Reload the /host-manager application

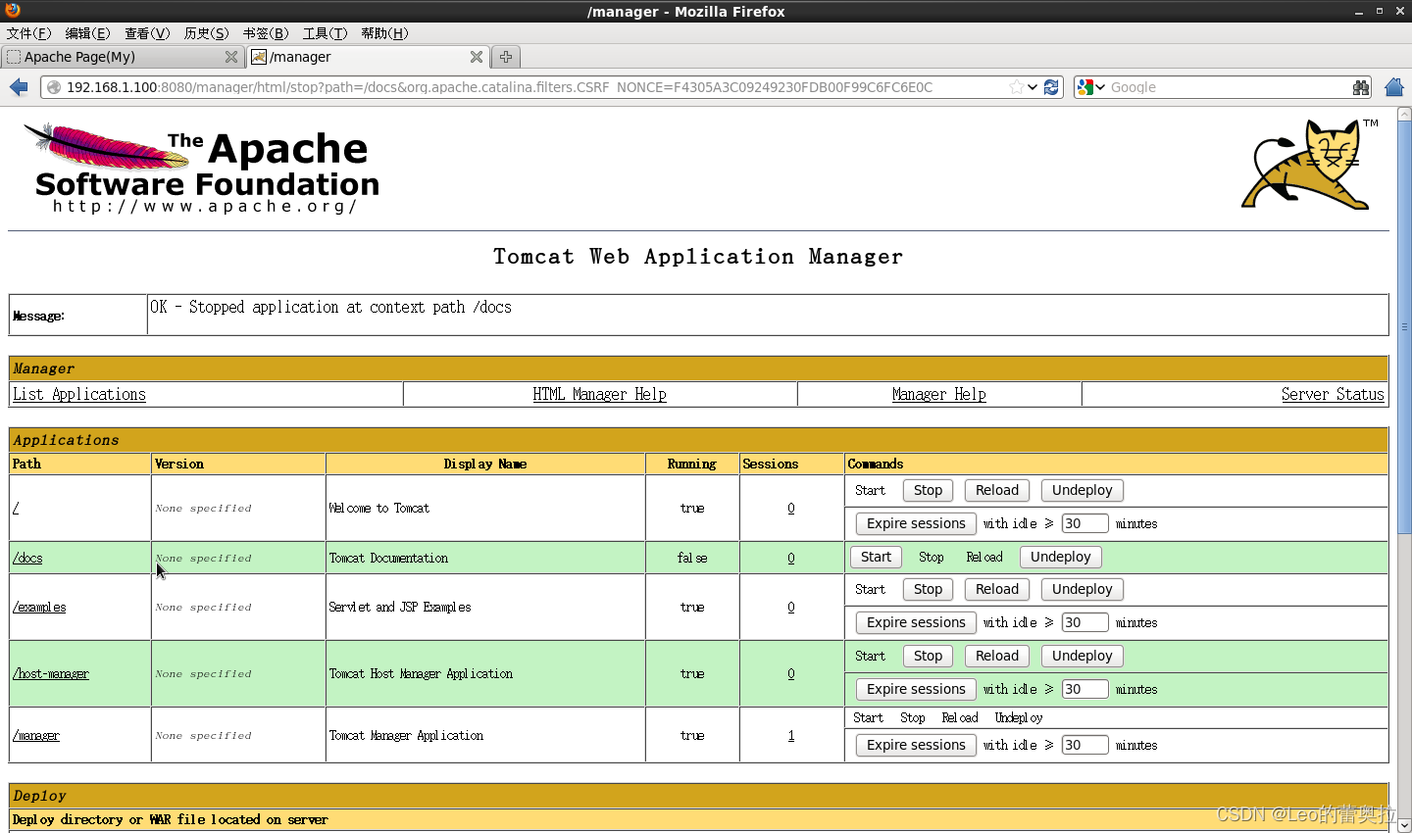(x=997, y=656)
